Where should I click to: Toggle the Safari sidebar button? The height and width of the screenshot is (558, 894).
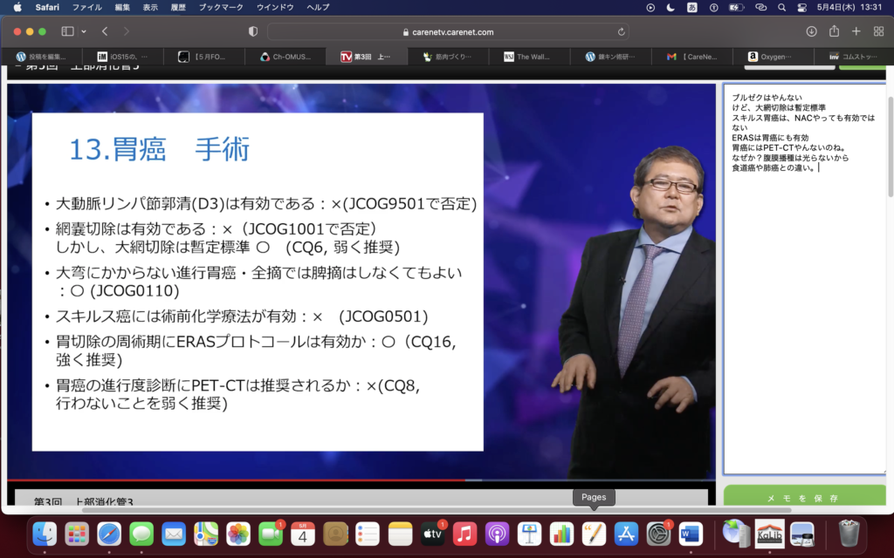tap(65, 31)
